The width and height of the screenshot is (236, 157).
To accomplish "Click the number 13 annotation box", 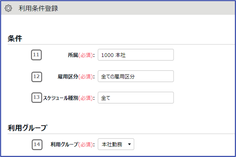I will [x=37, y=98].
